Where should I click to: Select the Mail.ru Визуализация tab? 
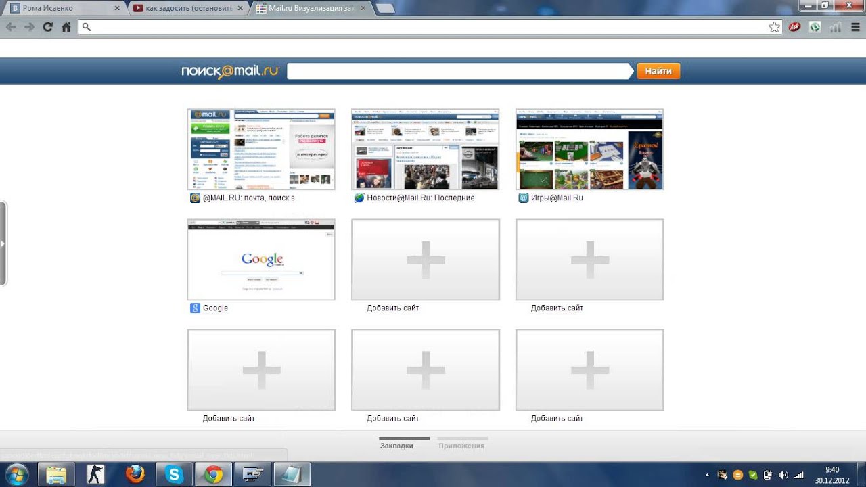pyautogui.click(x=310, y=8)
